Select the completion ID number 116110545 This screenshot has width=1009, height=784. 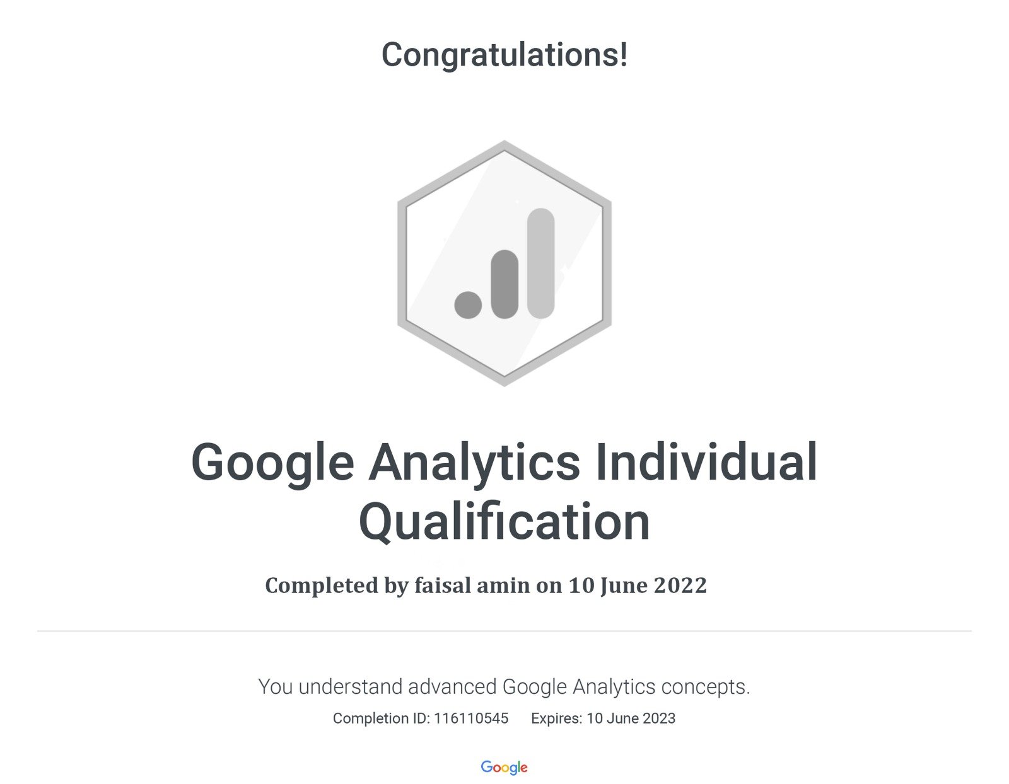(x=471, y=718)
